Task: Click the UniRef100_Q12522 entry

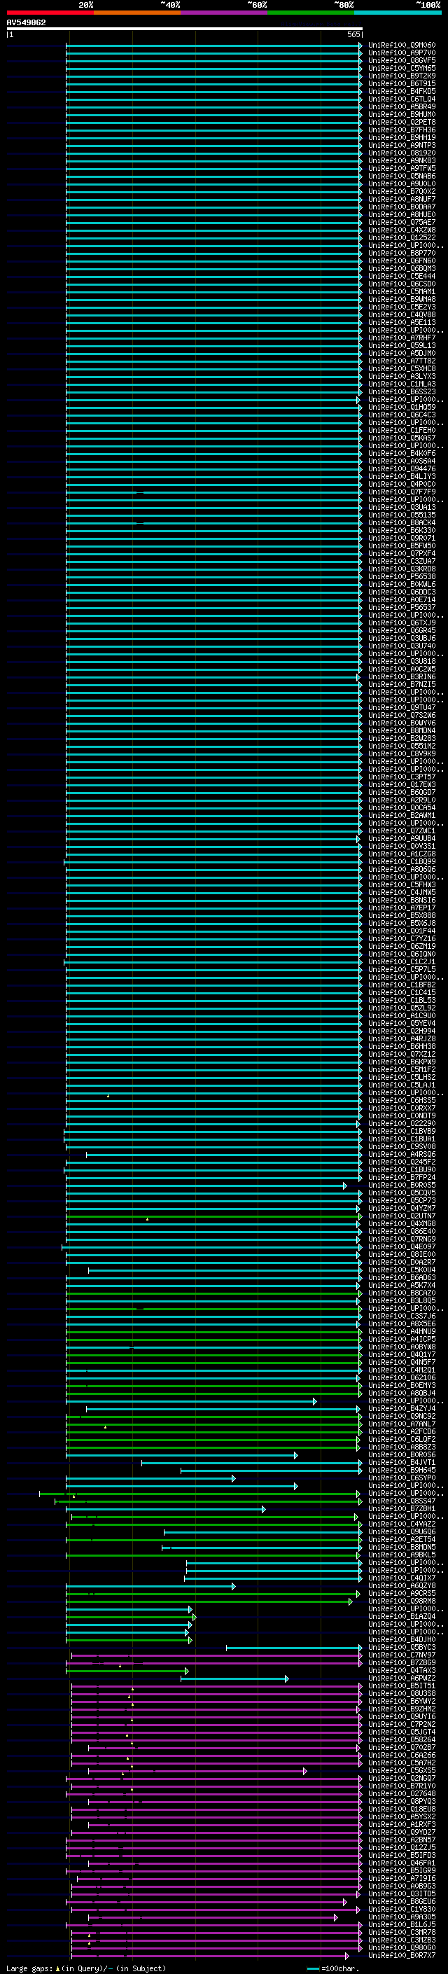Action: 401,237
